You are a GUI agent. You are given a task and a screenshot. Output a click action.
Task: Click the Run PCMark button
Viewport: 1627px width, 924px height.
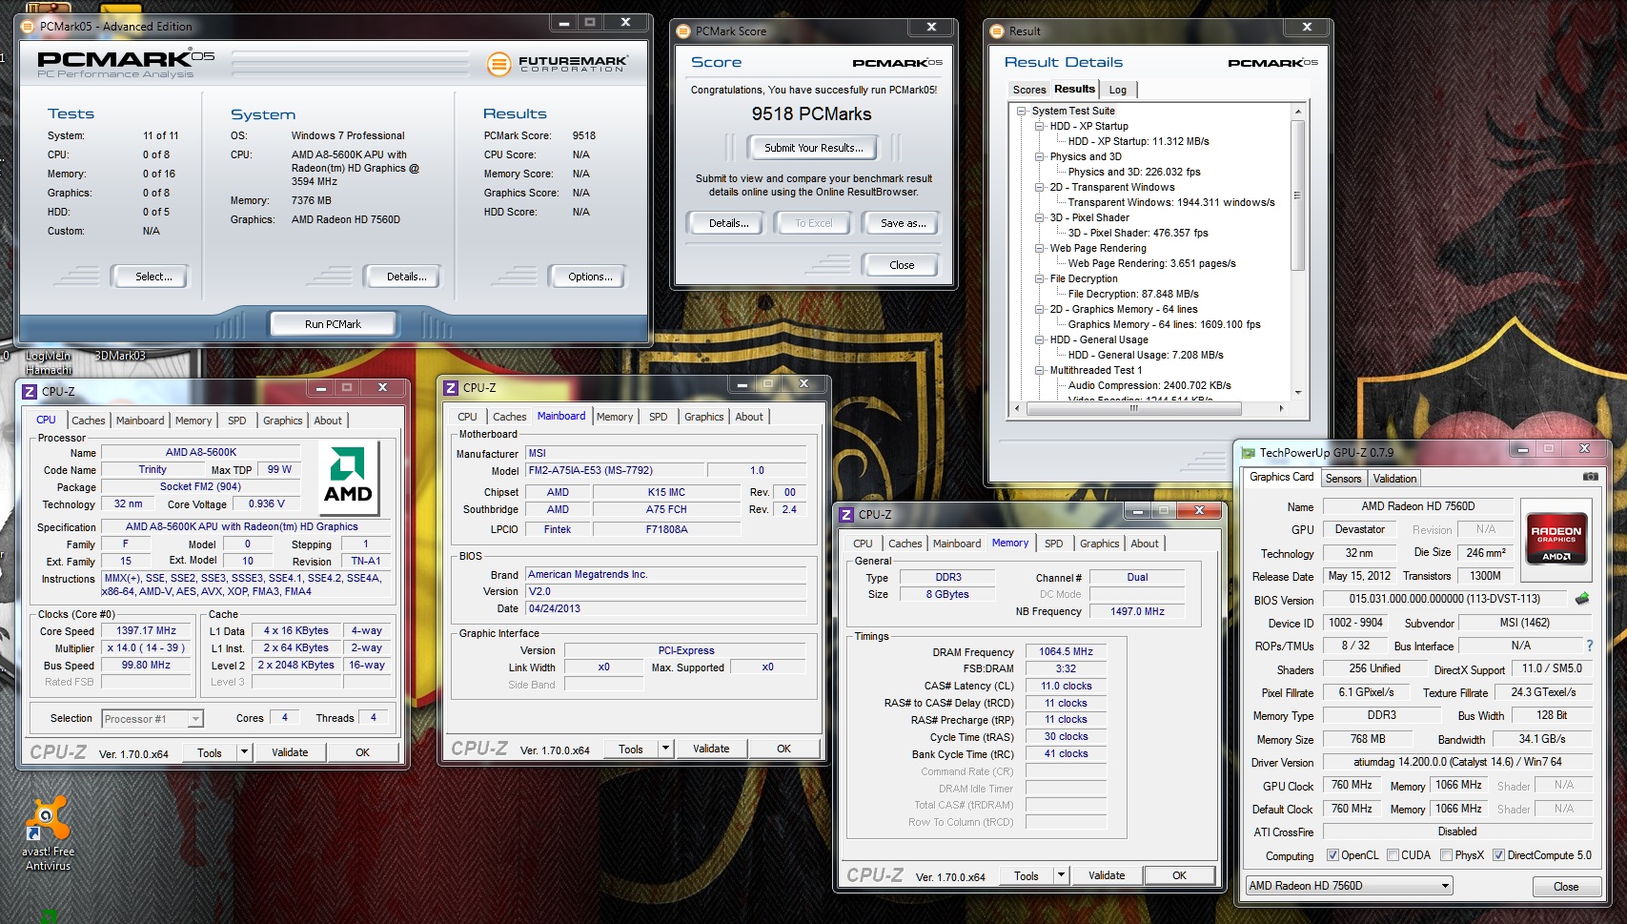[x=333, y=324]
